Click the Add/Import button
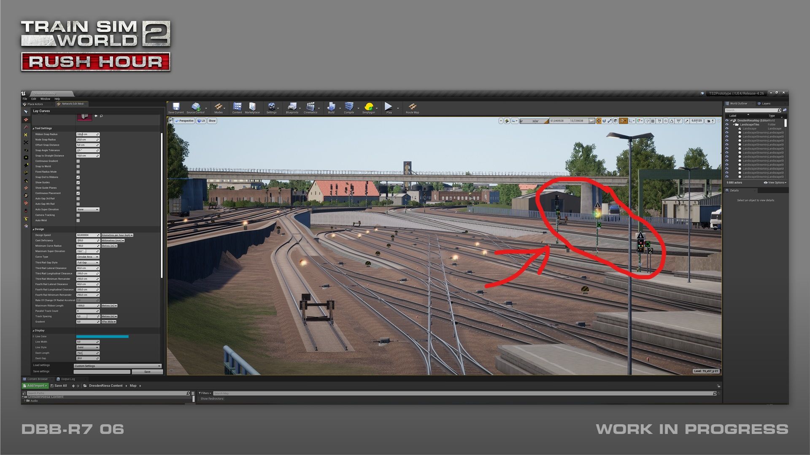This screenshot has height=455, width=810. [35, 386]
